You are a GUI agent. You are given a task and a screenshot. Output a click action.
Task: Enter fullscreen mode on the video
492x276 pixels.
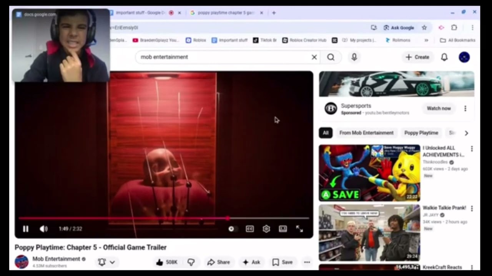pyautogui.click(x=299, y=229)
